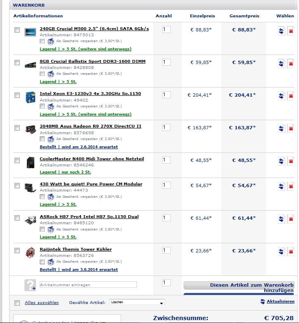Refresh the Intel Xeon E3-1230v3 row
This screenshot has height=323, width=299.
281,96
